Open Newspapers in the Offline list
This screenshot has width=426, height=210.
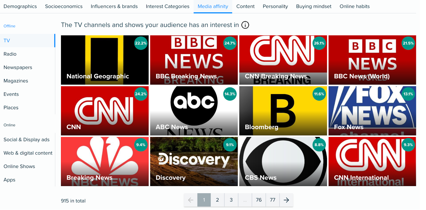point(18,68)
